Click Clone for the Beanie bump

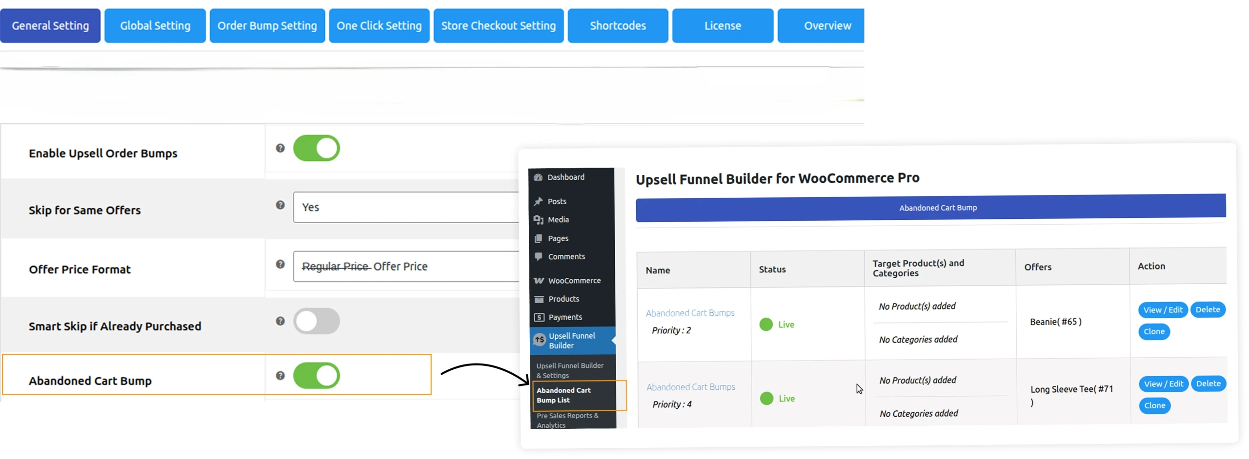[x=1153, y=332]
